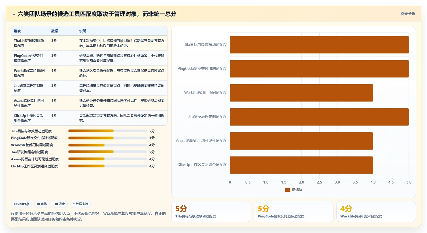427x233 pixels.
Task: Open the 5分 PingCode研发交付追踪适配度 data card
Action: click(294, 212)
